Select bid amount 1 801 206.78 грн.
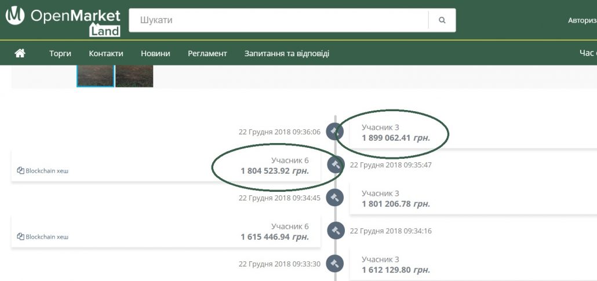The height and width of the screenshot is (281, 597). (x=396, y=204)
